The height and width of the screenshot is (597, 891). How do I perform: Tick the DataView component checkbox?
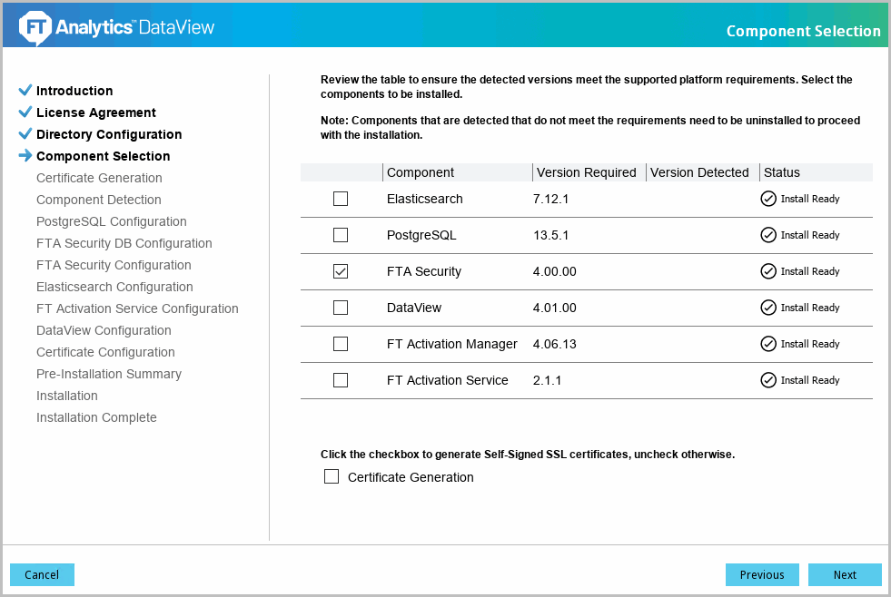pos(341,308)
